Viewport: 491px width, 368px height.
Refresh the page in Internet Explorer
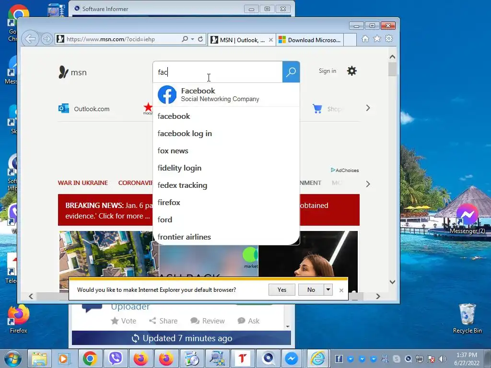pyautogui.click(x=200, y=39)
